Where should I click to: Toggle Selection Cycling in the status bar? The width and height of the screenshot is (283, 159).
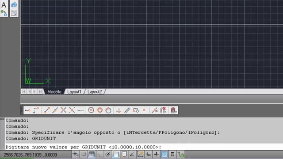point(180,155)
